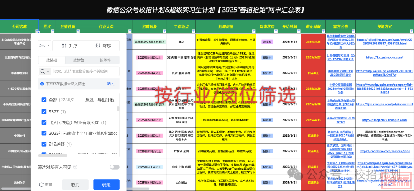This screenshot has height=191, width=414.
Task: Open filter icon on 官方公告 column header
Action: 353,31
